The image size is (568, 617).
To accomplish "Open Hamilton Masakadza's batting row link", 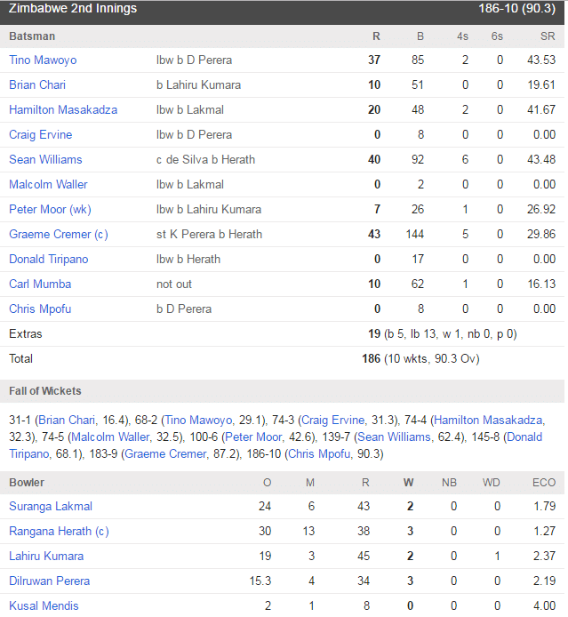I will [x=63, y=109].
